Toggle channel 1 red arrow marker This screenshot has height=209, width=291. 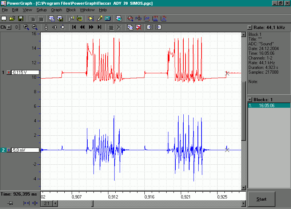click(x=9, y=72)
